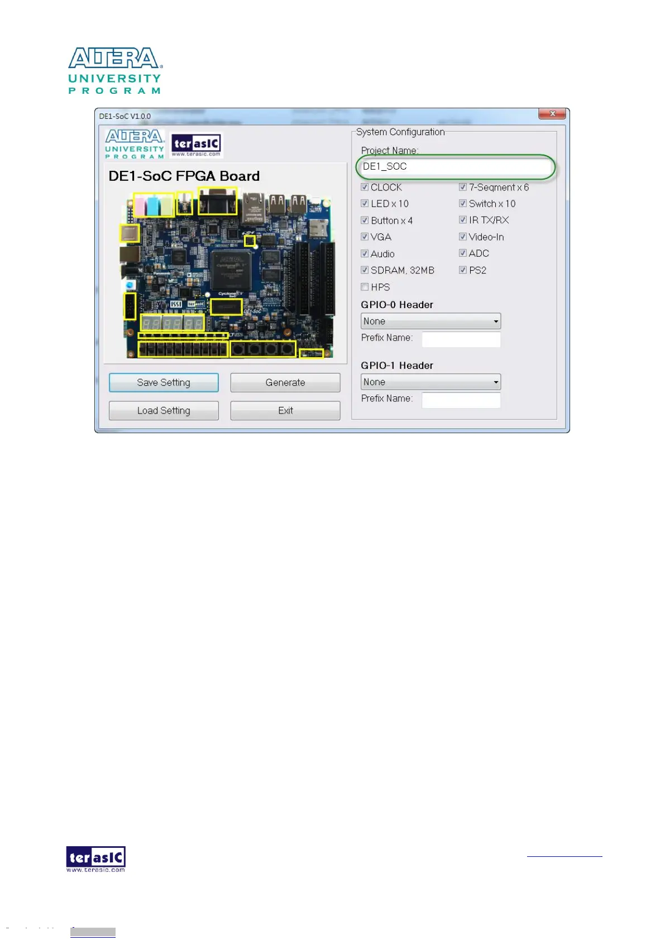Click the Exit button
The height and width of the screenshot is (940, 665).
(x=285, y=410)
